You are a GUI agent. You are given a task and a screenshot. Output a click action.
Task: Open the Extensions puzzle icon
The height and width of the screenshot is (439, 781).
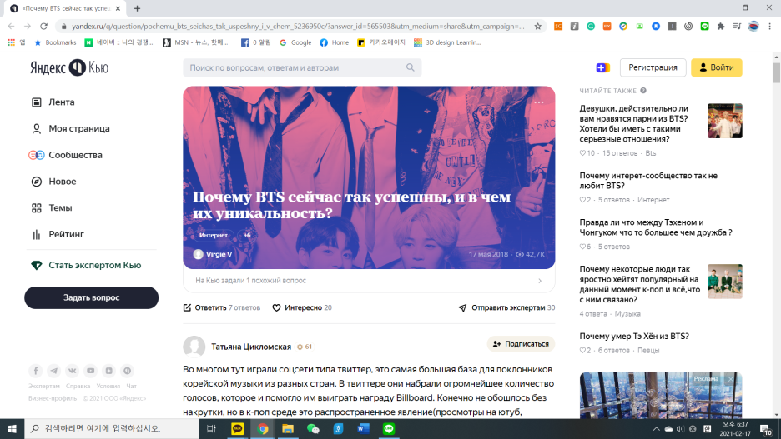pos(721,27)
